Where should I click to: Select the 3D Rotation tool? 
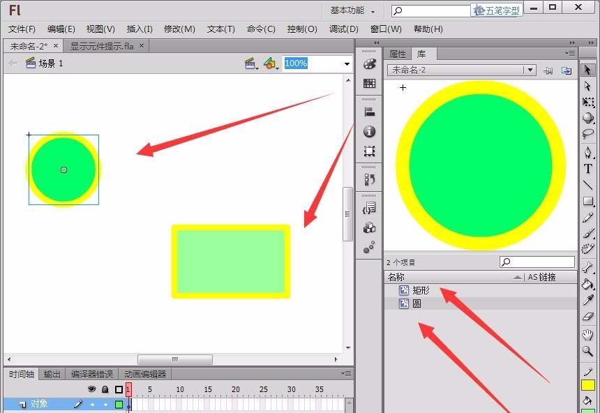point(588,117)
